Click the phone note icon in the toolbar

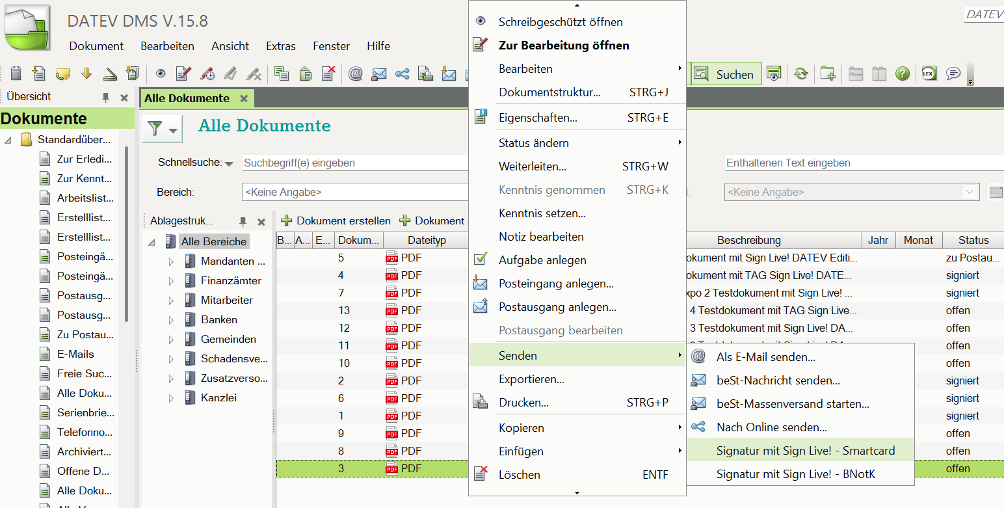[x=62, y=74]
